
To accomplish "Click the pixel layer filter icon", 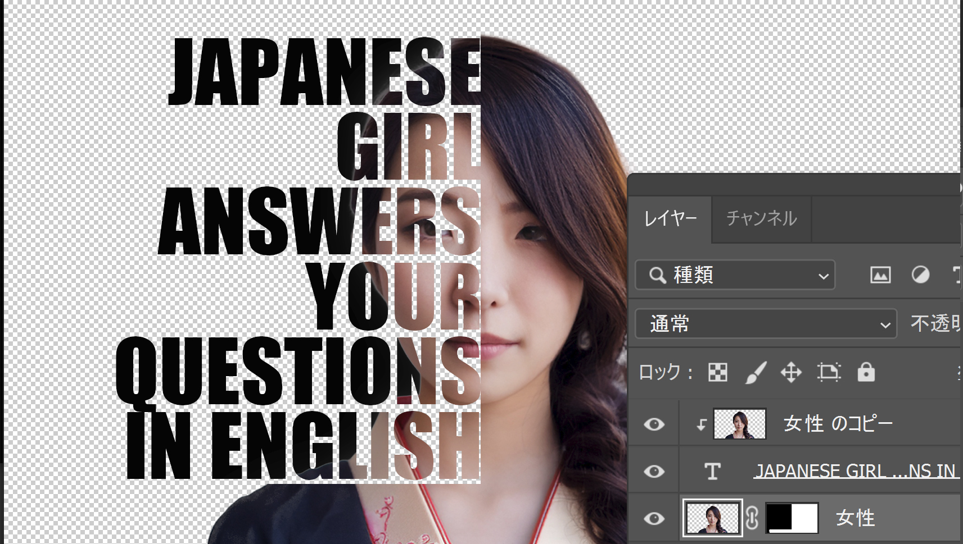I will [x=880, y=275].
